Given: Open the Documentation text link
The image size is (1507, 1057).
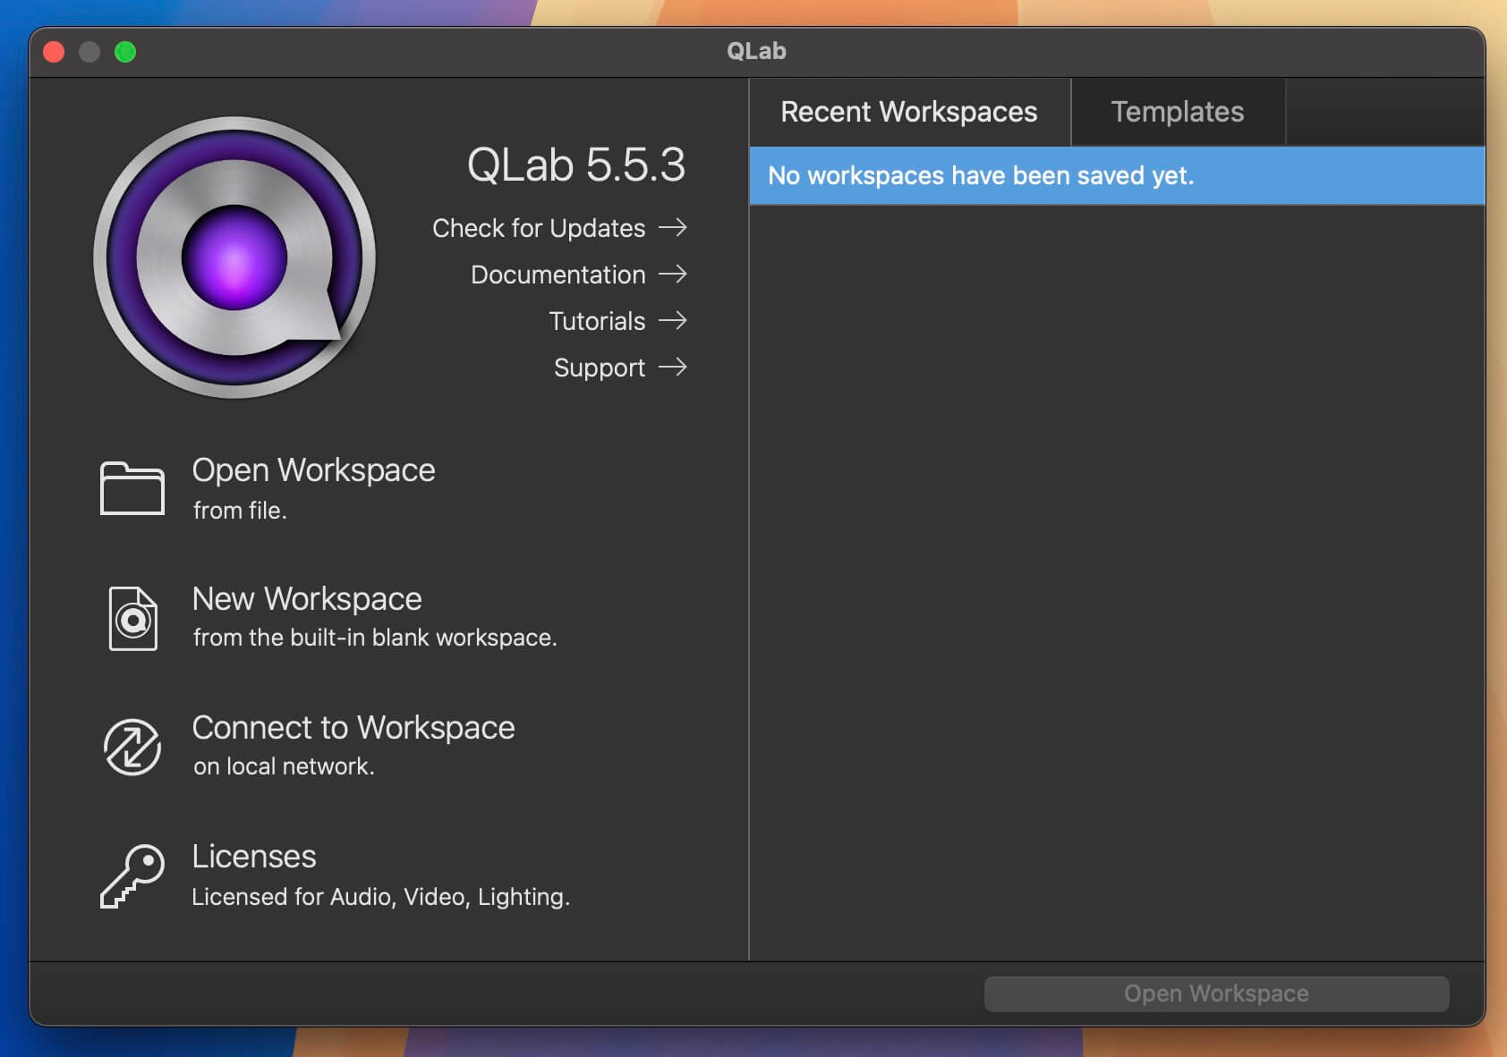Looking at the screenshot, I should pos(558,275).
